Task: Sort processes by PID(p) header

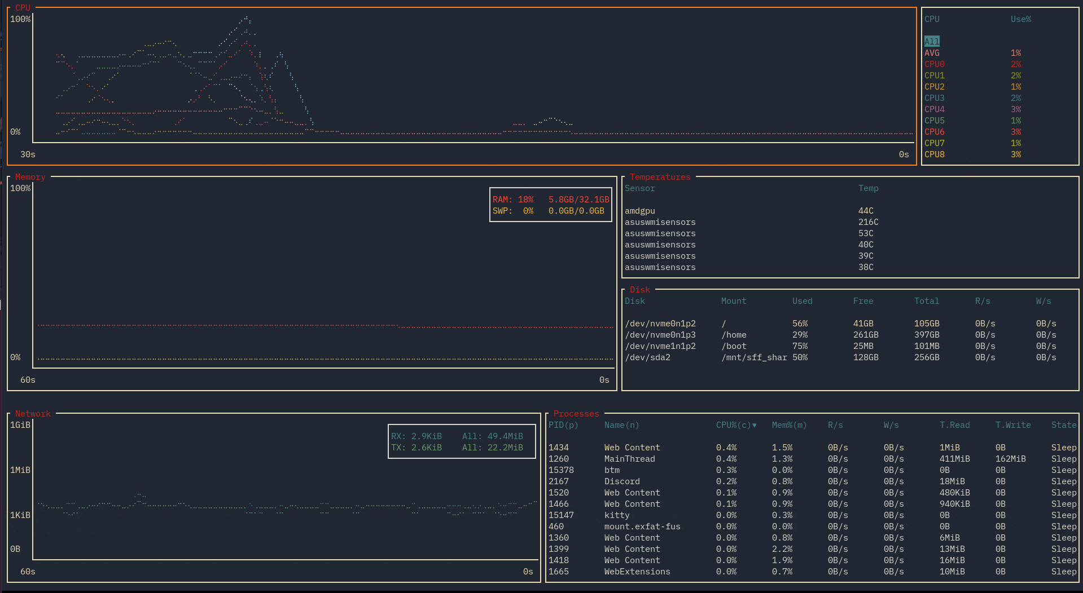Action: pyautogui.click(x=563, y=425)
